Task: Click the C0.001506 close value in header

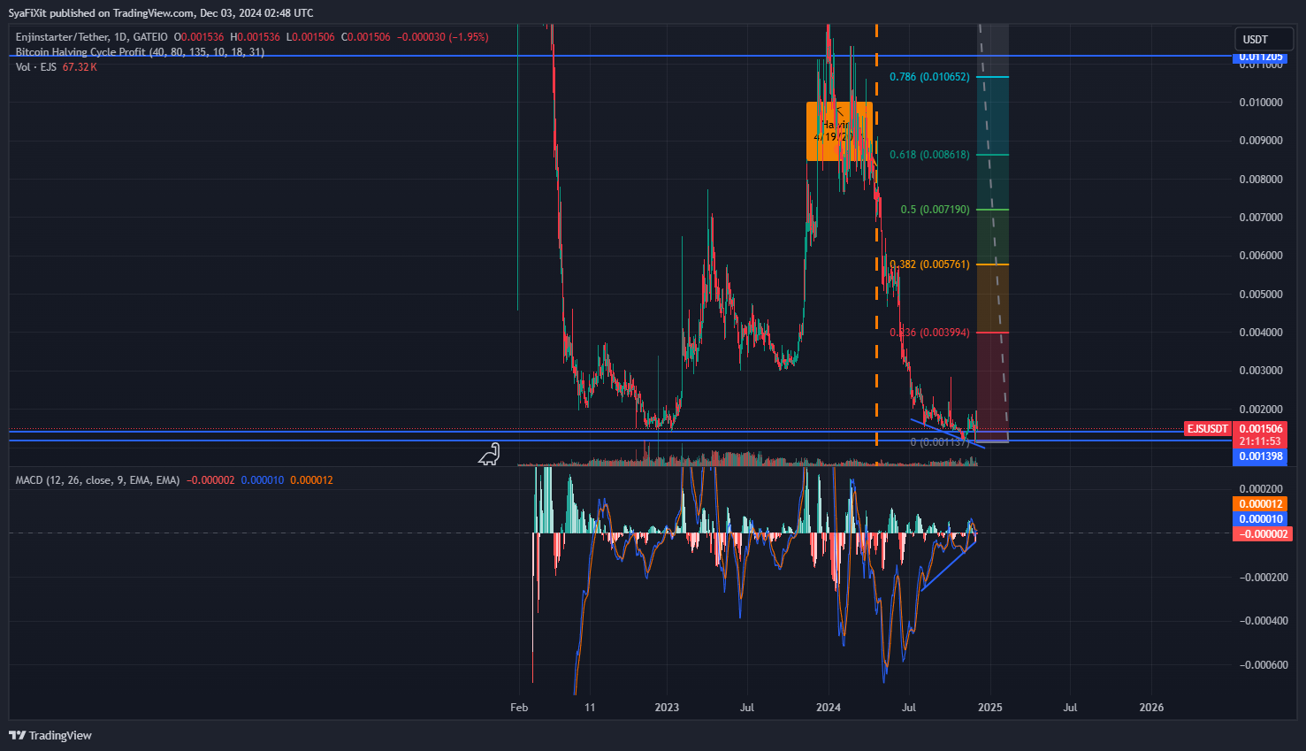Action: [365, 37]
